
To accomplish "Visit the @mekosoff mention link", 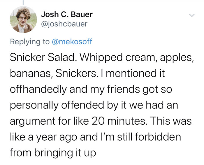I will coord(72,41).
